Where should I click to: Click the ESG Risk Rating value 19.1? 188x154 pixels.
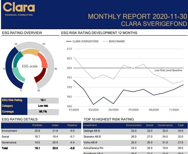click(43, 100)
